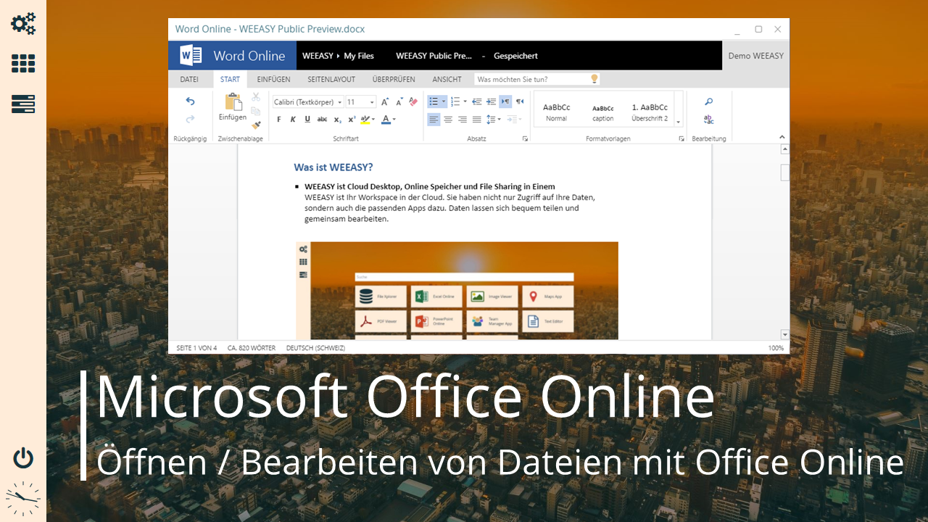This screenshot has height=522, width=928.
Task: Clear formatting with the eraser icon
Action: coord(413,102)
